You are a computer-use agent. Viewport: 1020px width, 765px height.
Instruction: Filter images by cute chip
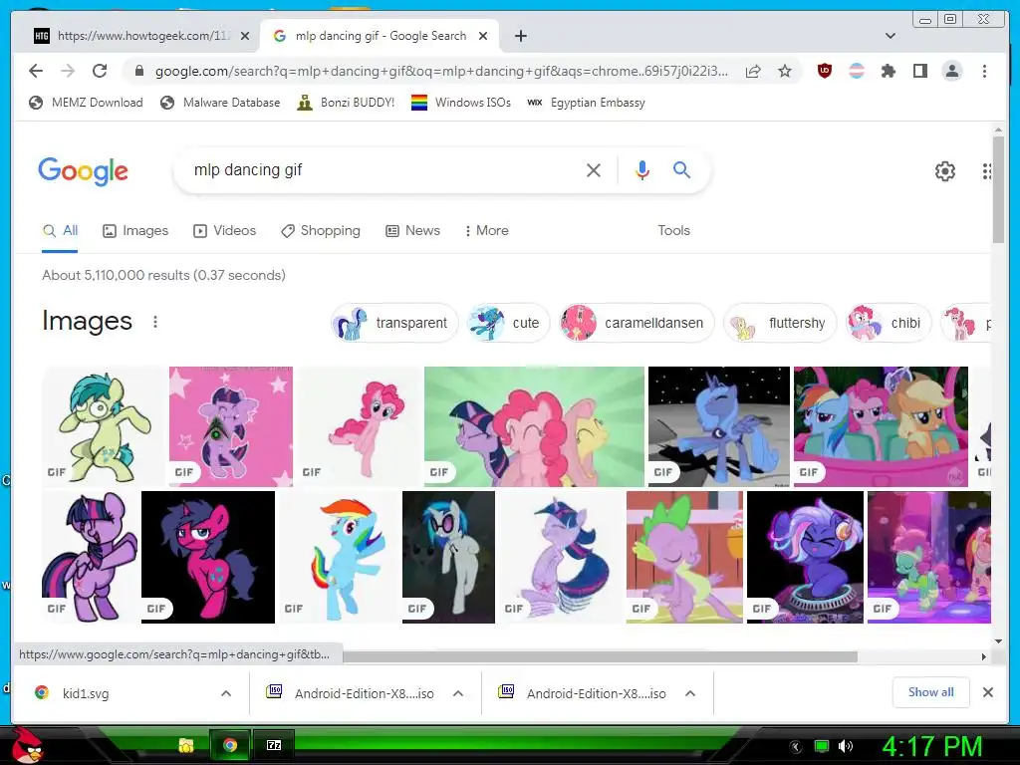coord(507,323)
